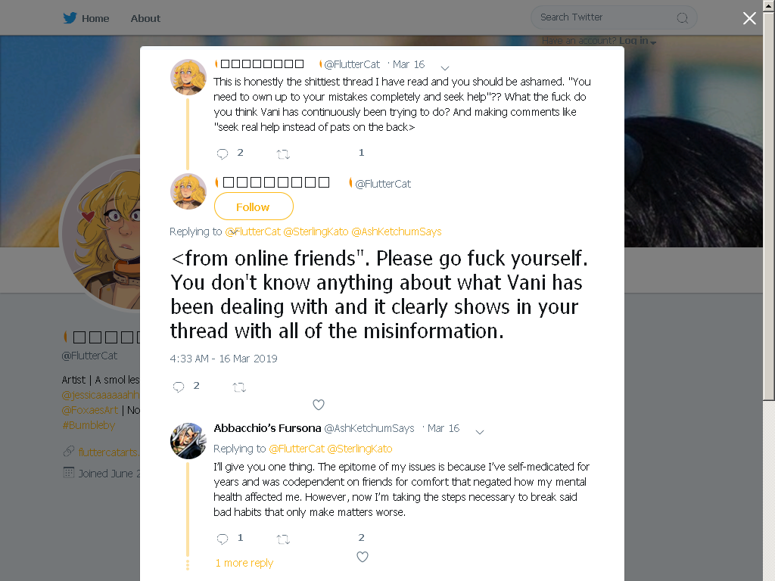
Task: Retweet the main highlighted tweet
Action: click(239, 387)
